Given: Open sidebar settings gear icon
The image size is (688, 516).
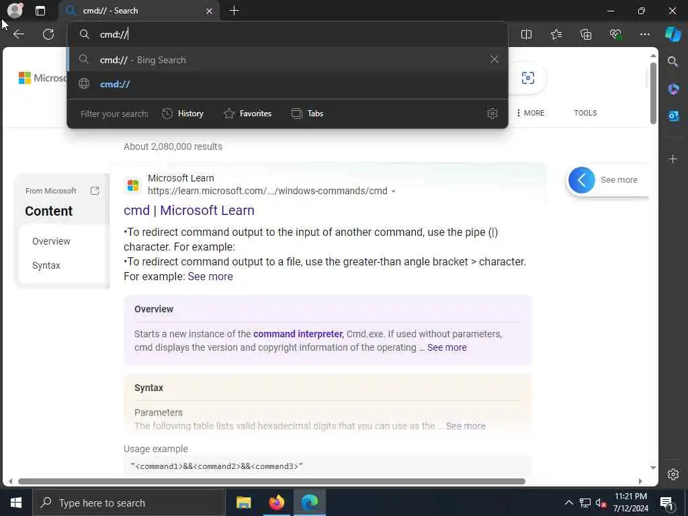Looking at the screenshot, I should [673, 474].
